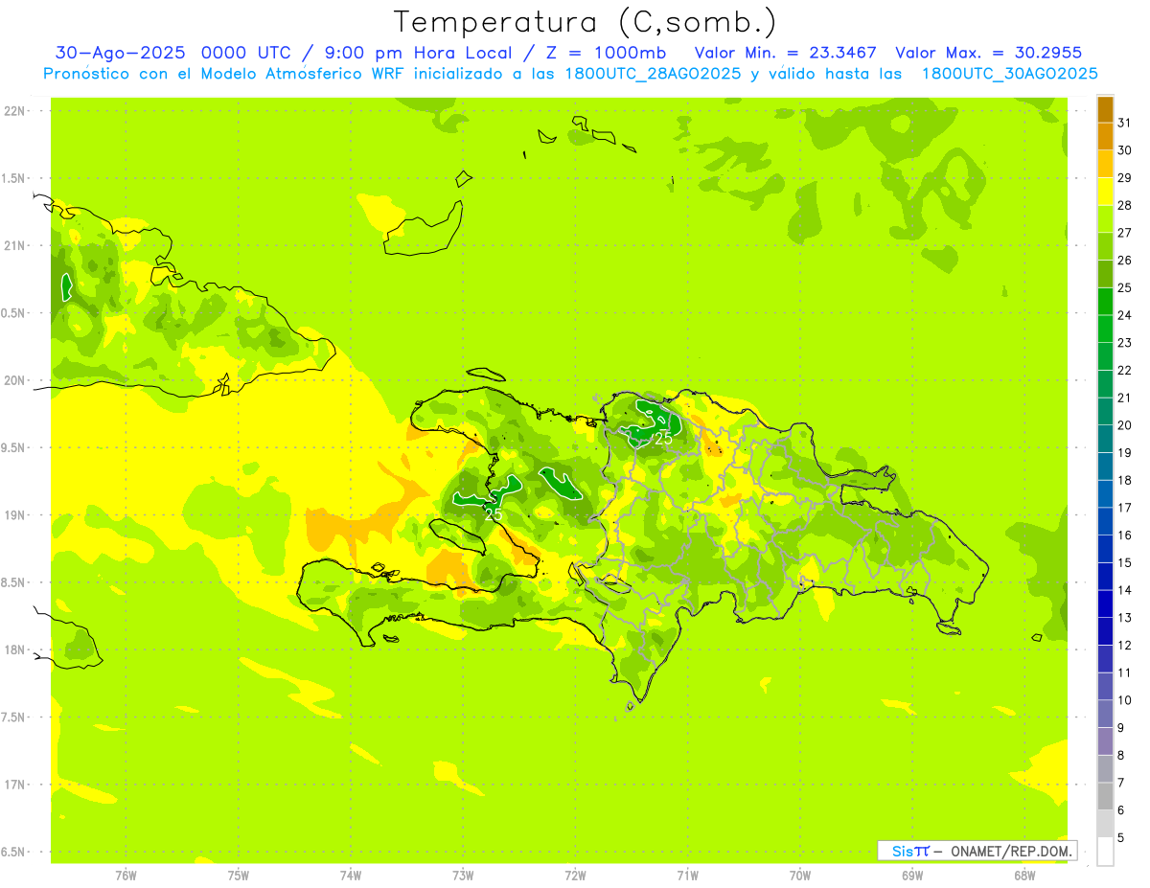Click the '73W' longitude axis label
This screenshot has width=1150, height=888.
point(463,876)
